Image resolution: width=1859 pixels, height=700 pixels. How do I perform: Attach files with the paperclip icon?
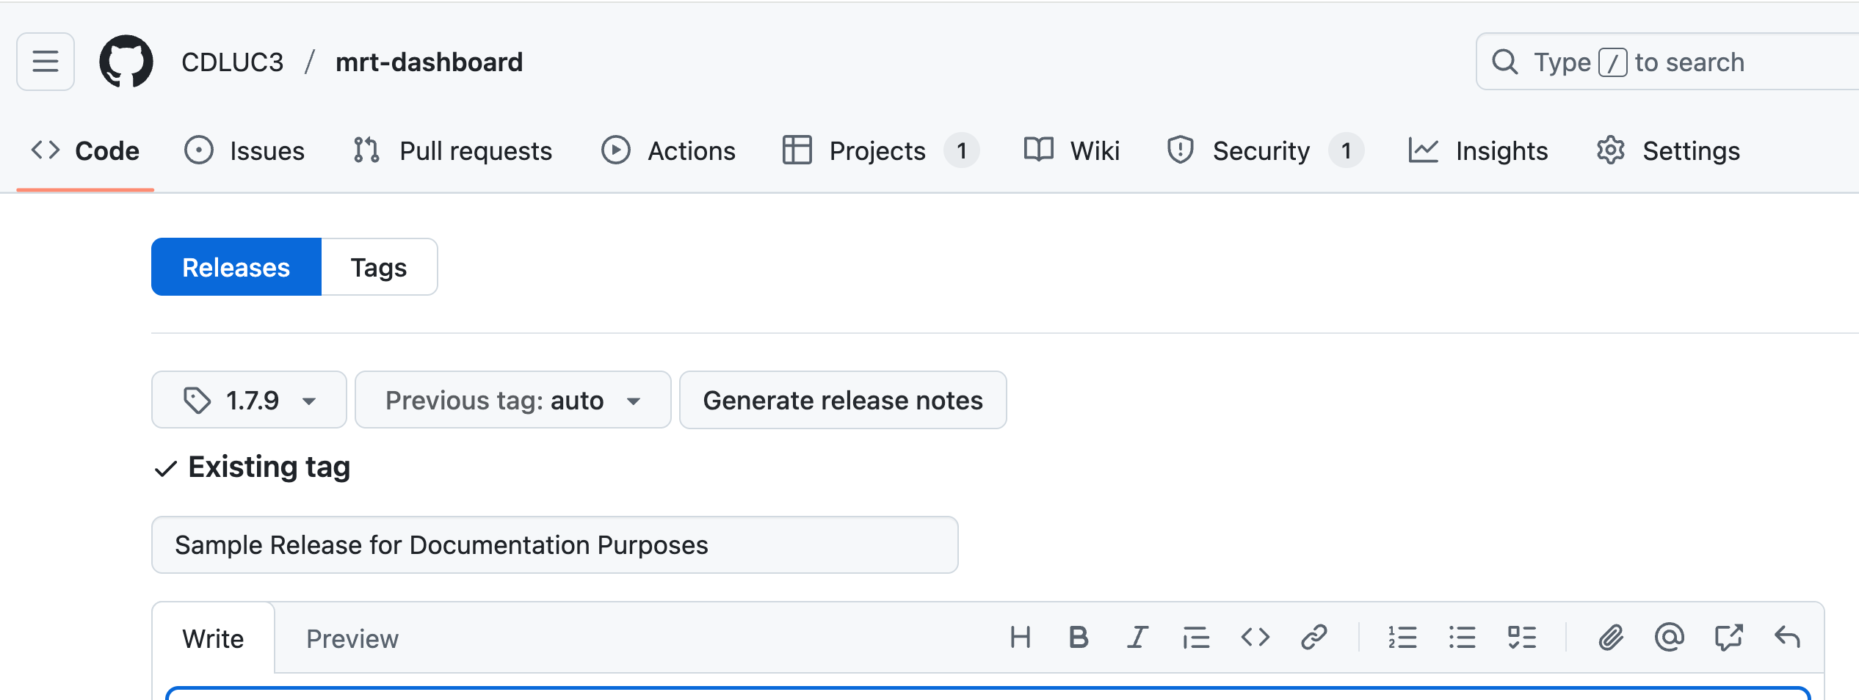[x=1611, y=637]
